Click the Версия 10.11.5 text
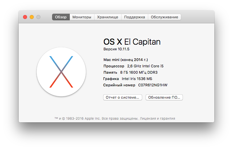The height and width of the screenshot is (149, 233). (x=116, y=49)
